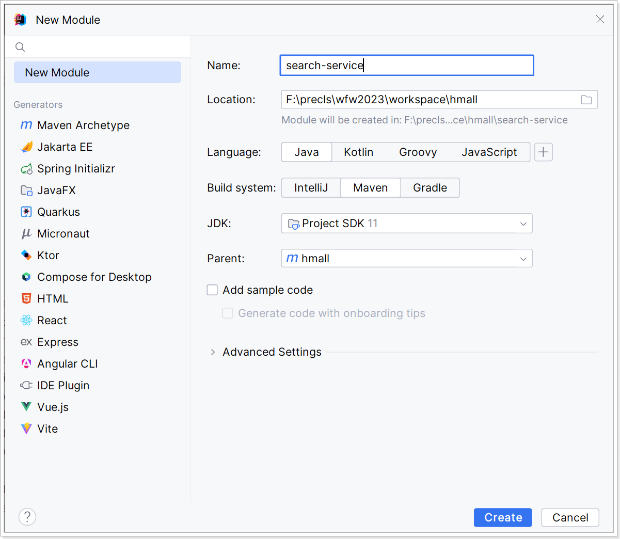Image resolution: width=620 pixels, height=539 pixels.
Task: Open the JDK Project SDK dropdown
Action: point(406,224)
